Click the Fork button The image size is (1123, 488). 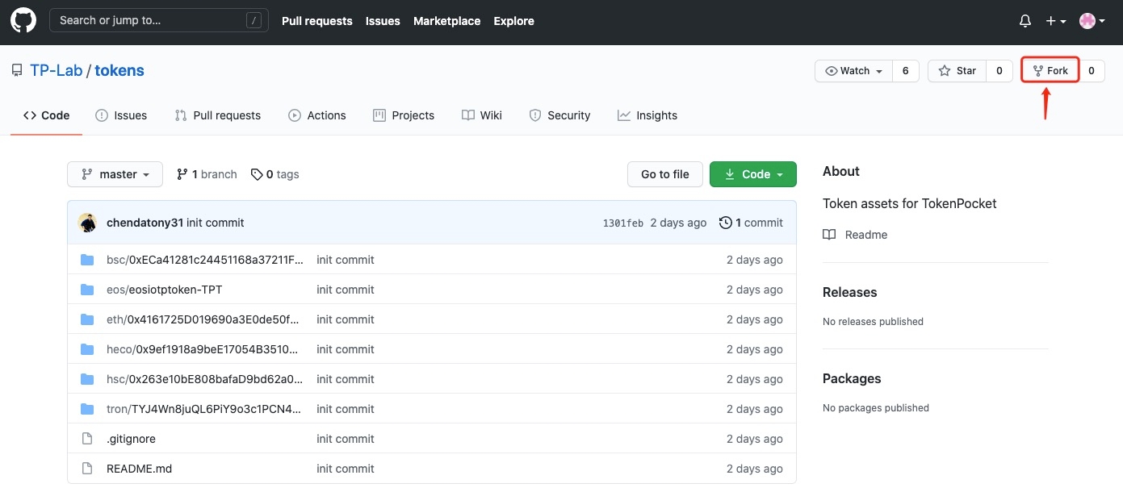pyautogui.click(x=1050, y=71)
